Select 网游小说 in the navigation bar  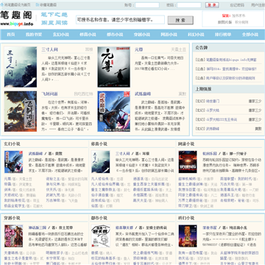click(169, 35)
